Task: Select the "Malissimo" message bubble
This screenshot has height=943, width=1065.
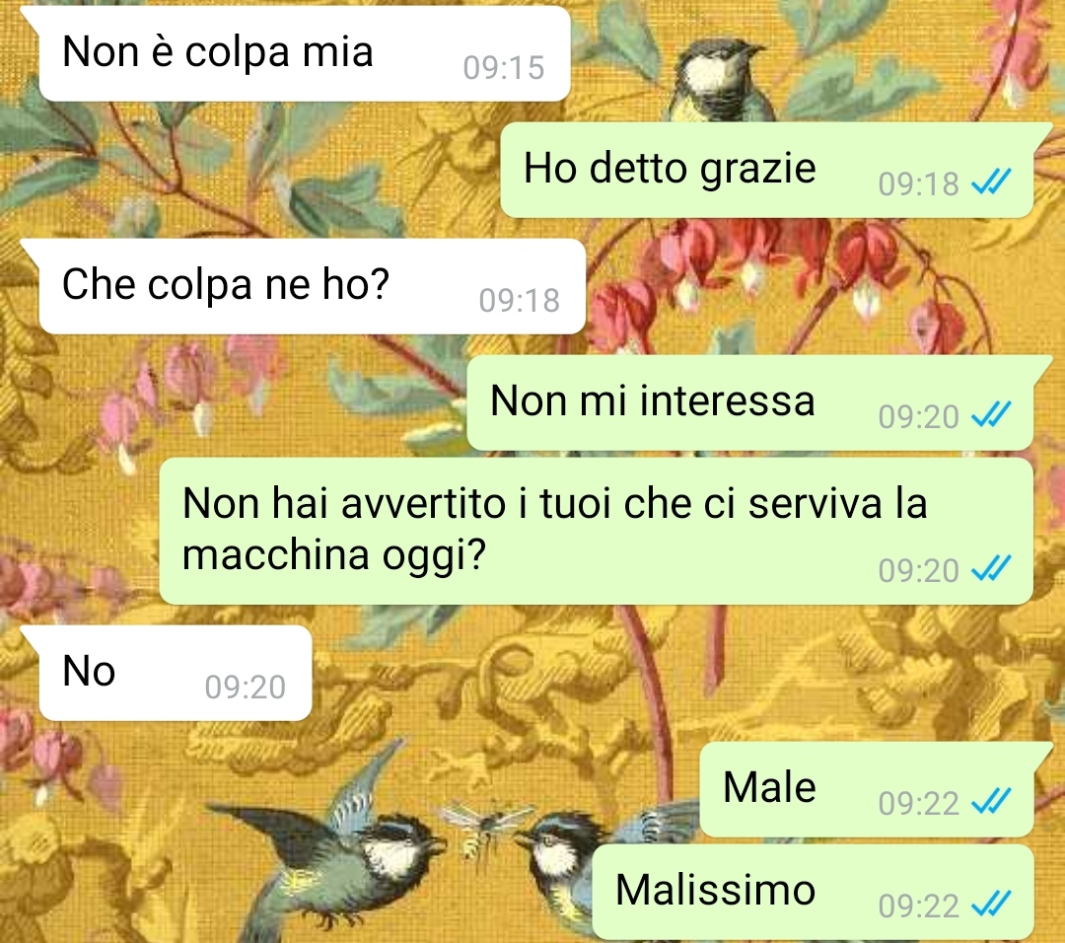Action: 813,892
